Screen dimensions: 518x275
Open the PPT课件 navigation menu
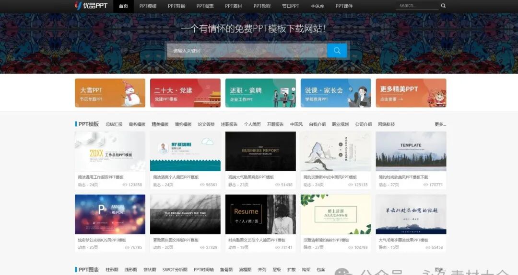click(x=344, y=6)
